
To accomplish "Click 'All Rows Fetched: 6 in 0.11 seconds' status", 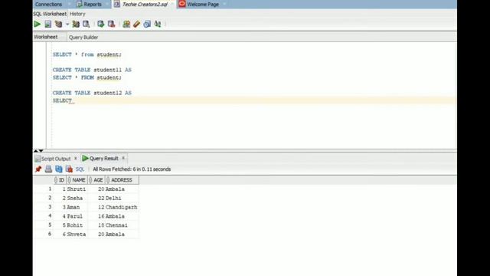I will [132, 169].
